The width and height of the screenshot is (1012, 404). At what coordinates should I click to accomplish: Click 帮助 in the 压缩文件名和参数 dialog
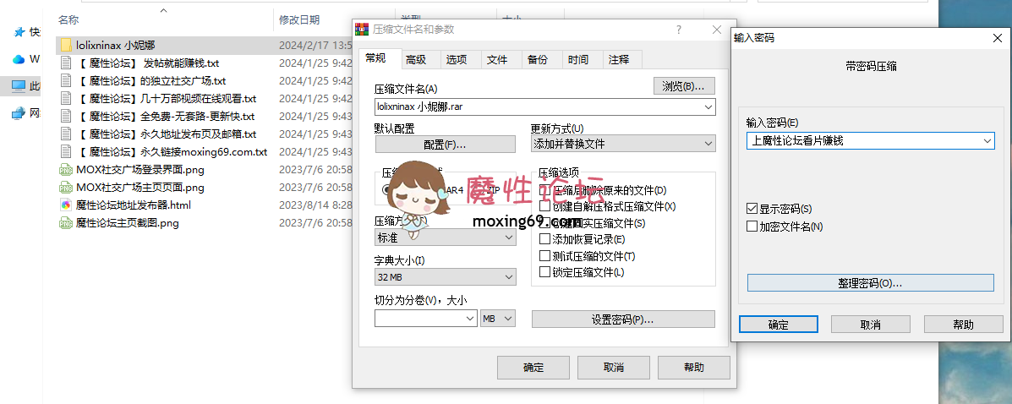tap(694, 367)
